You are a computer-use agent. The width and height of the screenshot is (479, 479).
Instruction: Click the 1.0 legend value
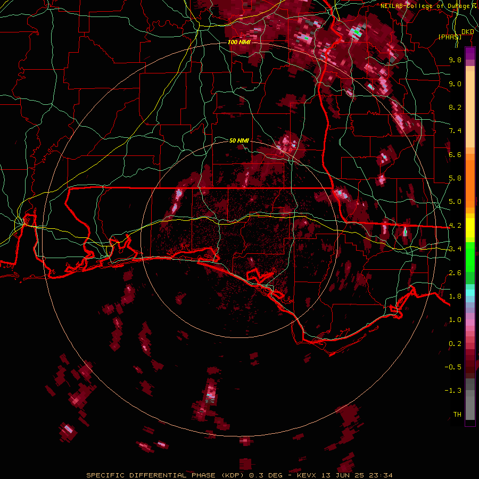click(x=455, y=320)
